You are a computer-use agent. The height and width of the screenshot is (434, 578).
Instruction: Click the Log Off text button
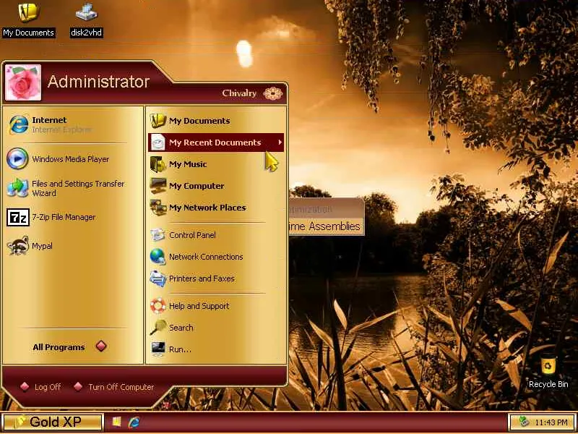[48, 387]
